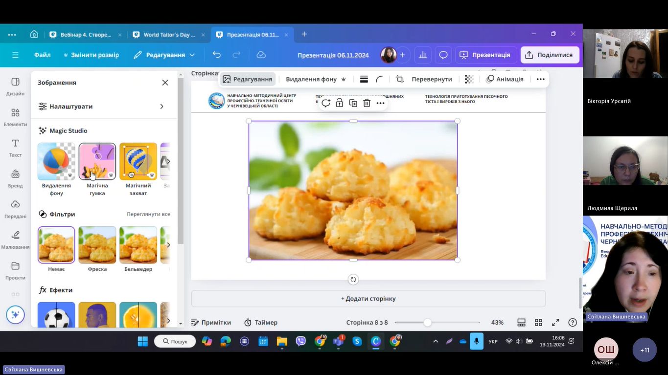Open the Елементи sidebar panel
Image resolution: width=668 pixels, height=375 pixels.
[15, 116]
